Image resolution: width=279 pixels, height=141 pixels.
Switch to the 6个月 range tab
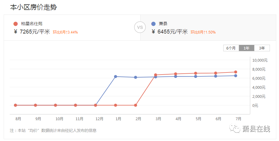pos(231,48)
